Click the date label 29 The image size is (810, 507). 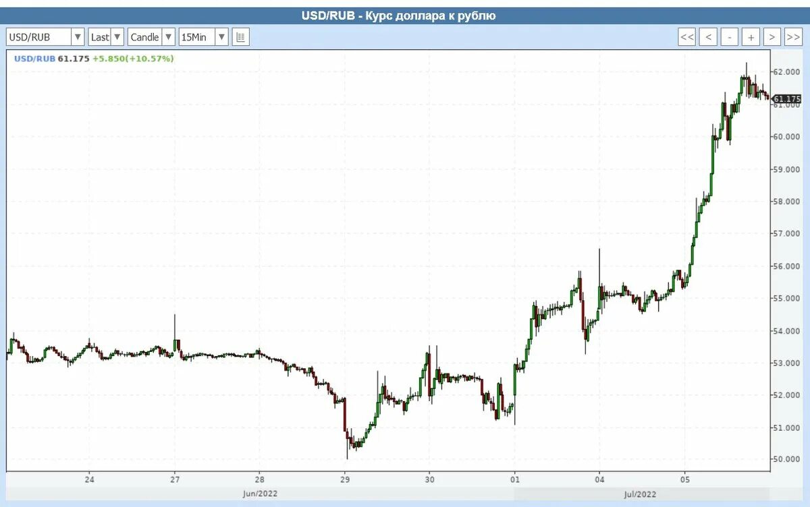tap(344, 481)
